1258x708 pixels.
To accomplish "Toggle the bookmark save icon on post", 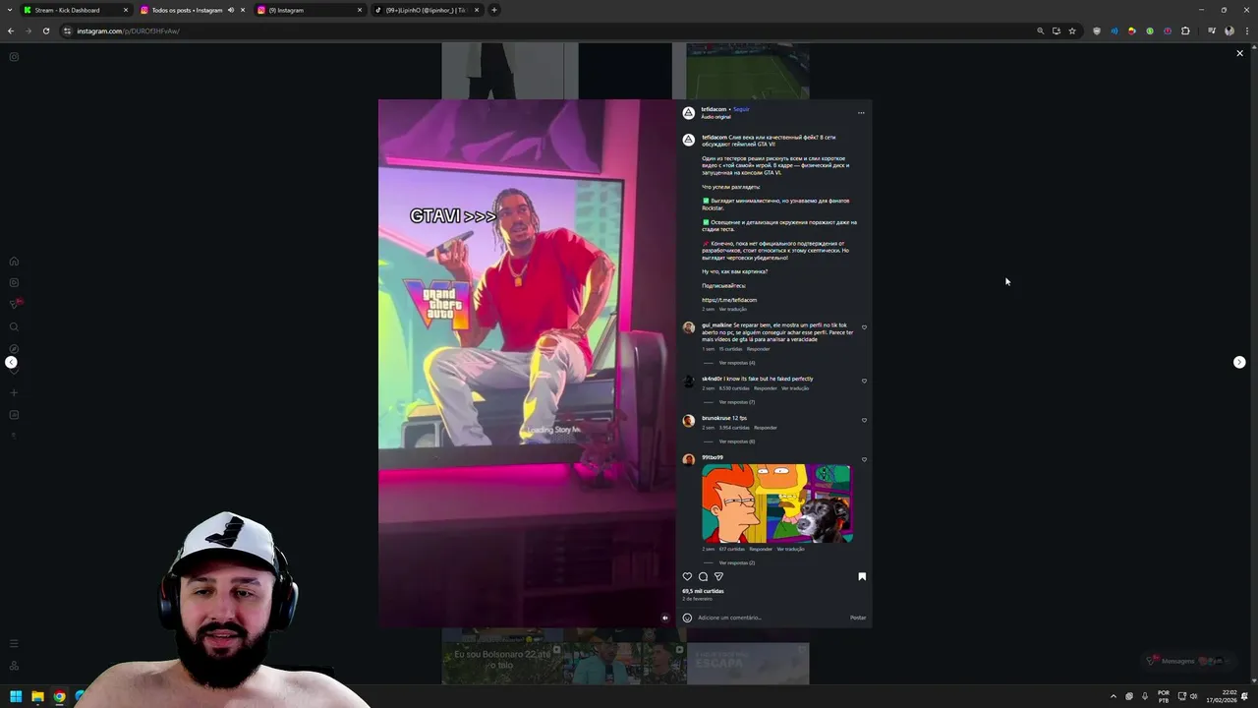I will pos(862,576).
